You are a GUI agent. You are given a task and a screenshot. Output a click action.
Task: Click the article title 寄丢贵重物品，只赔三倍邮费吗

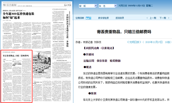coord(124,32)
